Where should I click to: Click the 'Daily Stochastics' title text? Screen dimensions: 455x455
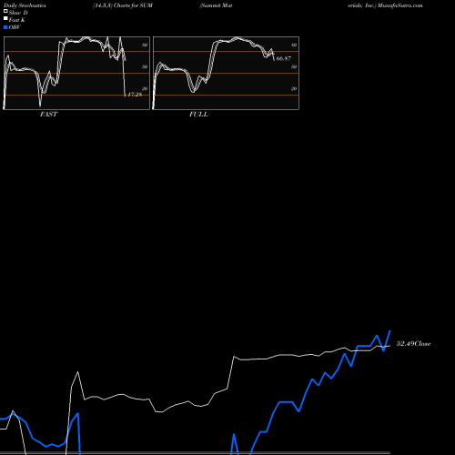pyautogui.click(x=25, y=5)
